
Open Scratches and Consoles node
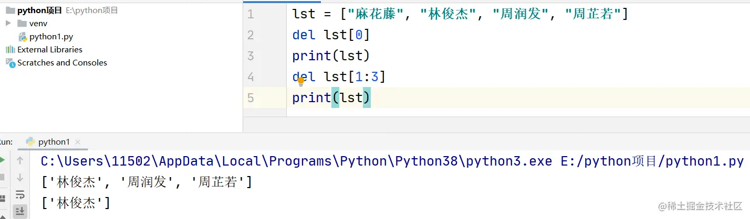(x=62, y=63)
